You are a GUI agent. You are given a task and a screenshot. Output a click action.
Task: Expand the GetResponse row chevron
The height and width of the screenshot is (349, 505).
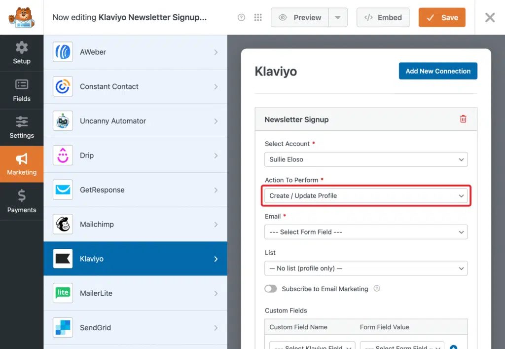(216, 190)
